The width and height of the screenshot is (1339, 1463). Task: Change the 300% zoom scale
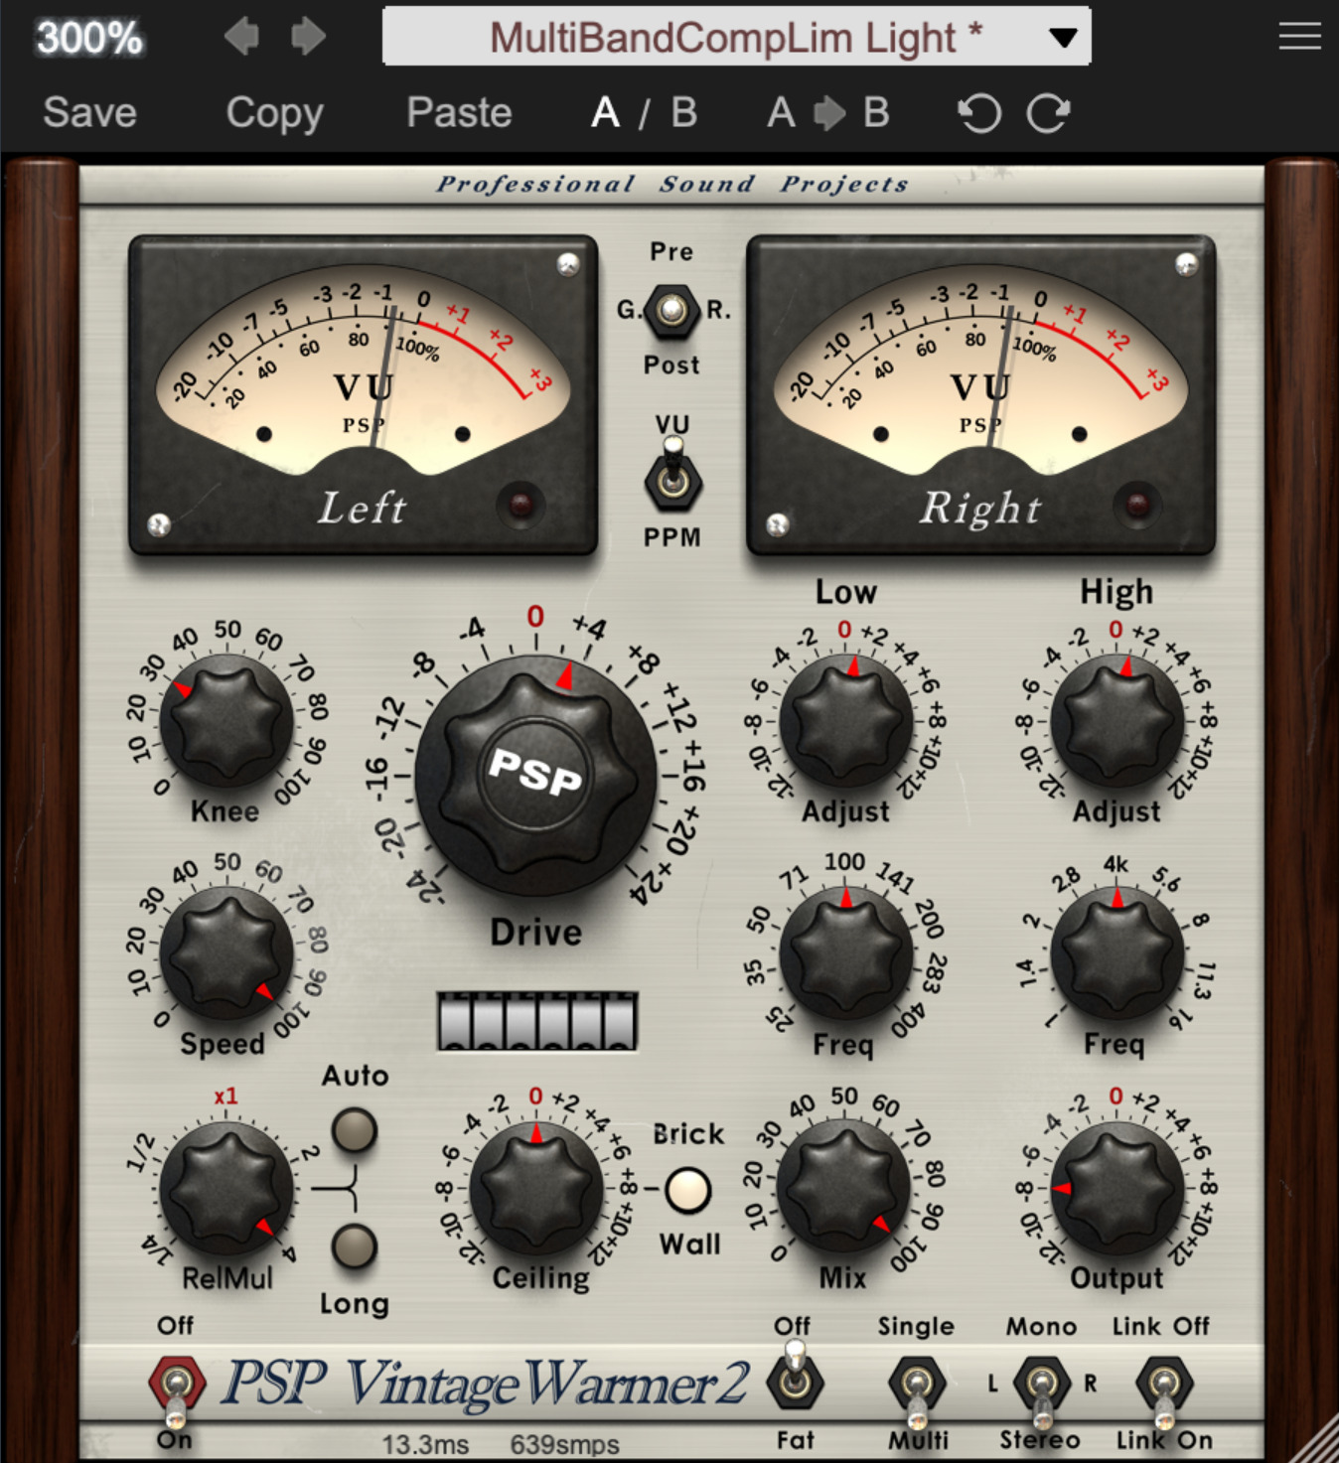(x=89, y=38)
